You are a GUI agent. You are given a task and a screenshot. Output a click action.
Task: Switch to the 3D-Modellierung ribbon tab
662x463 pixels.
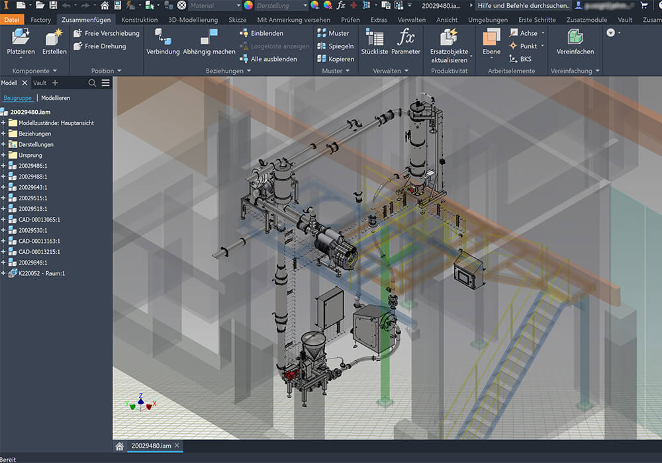coord(193,20)
